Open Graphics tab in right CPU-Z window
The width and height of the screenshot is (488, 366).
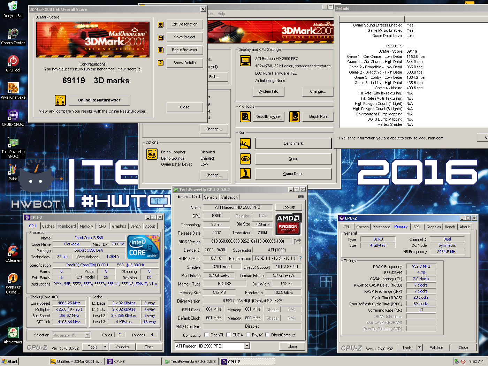(x=434, y=227)
